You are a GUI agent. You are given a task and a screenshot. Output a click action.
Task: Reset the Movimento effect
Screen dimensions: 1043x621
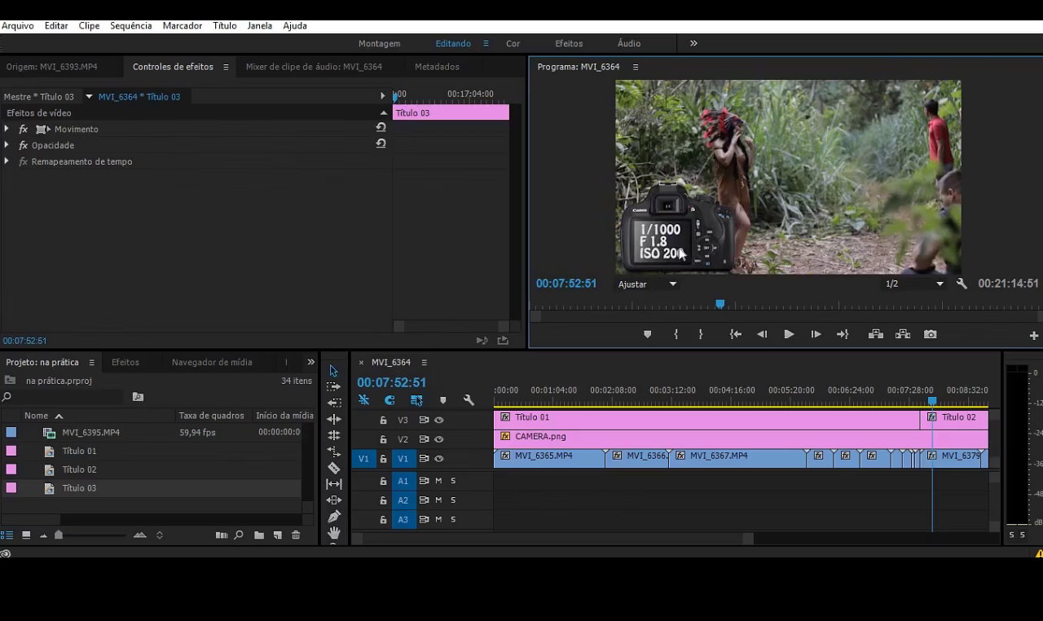381,128
